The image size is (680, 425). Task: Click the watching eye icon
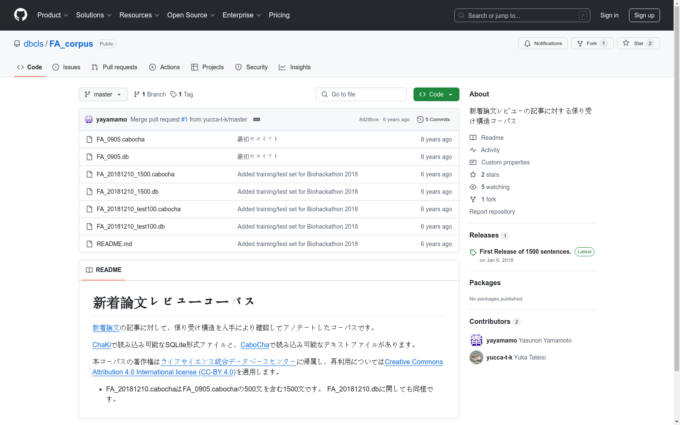coord(473,187)
